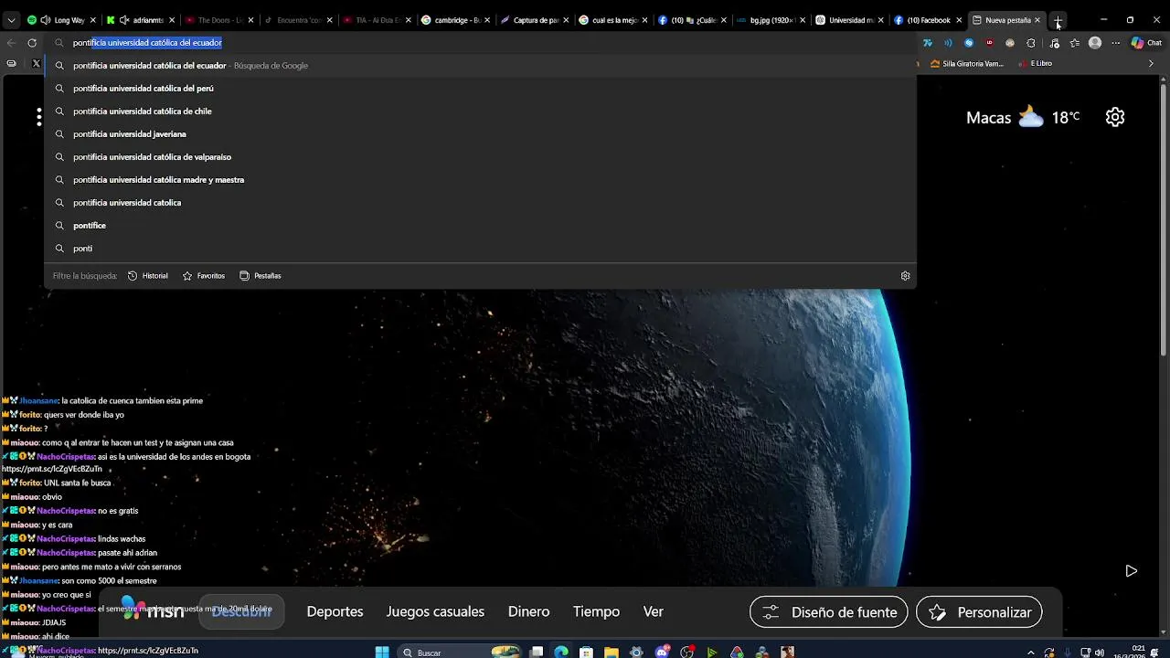Mute the Long Way Spotify tab speaker
Screen dimensions: 1170x658
[45, 20]
